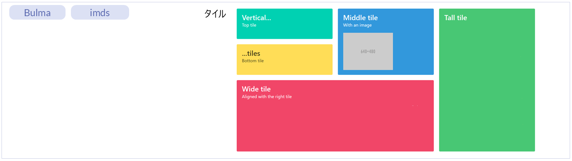Click the imds button
Image resolution: width=572 pixels, height=161 pixels.
click(x=100, y=12)
